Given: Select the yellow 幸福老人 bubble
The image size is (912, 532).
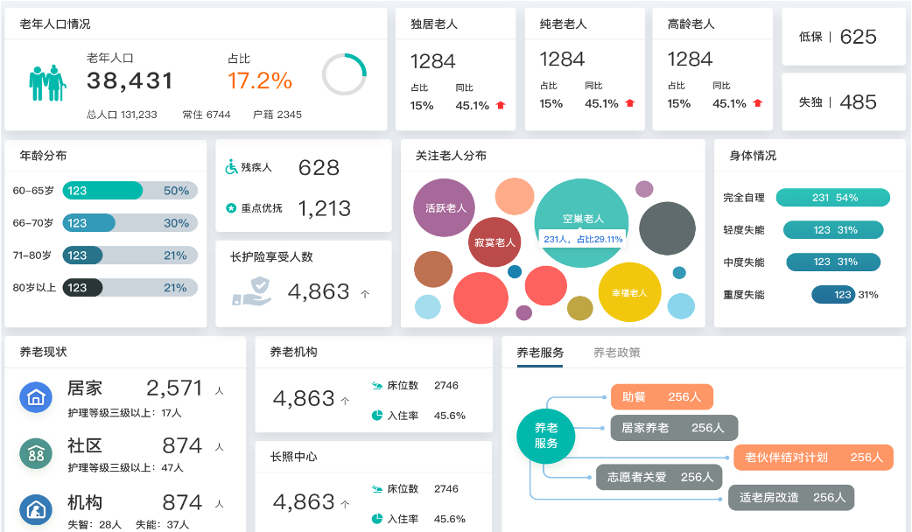Looking at the screenshot, I should (628, 292).
